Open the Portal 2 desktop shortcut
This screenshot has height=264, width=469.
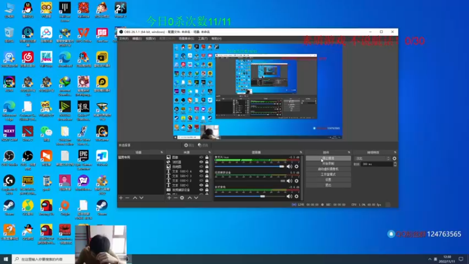click(121, 10)
